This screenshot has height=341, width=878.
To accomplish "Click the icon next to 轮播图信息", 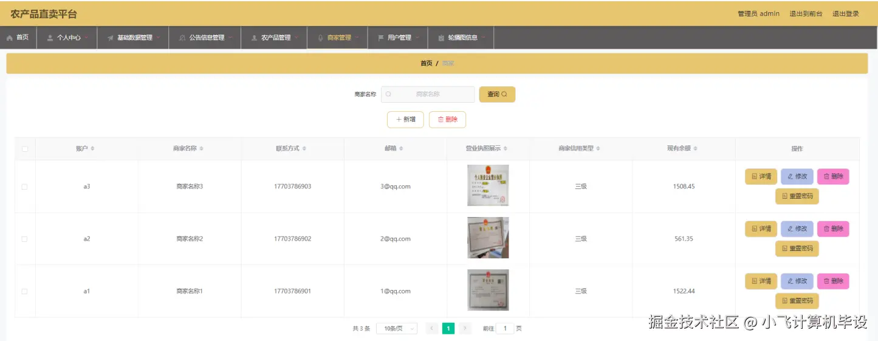I will coord(441,38).
